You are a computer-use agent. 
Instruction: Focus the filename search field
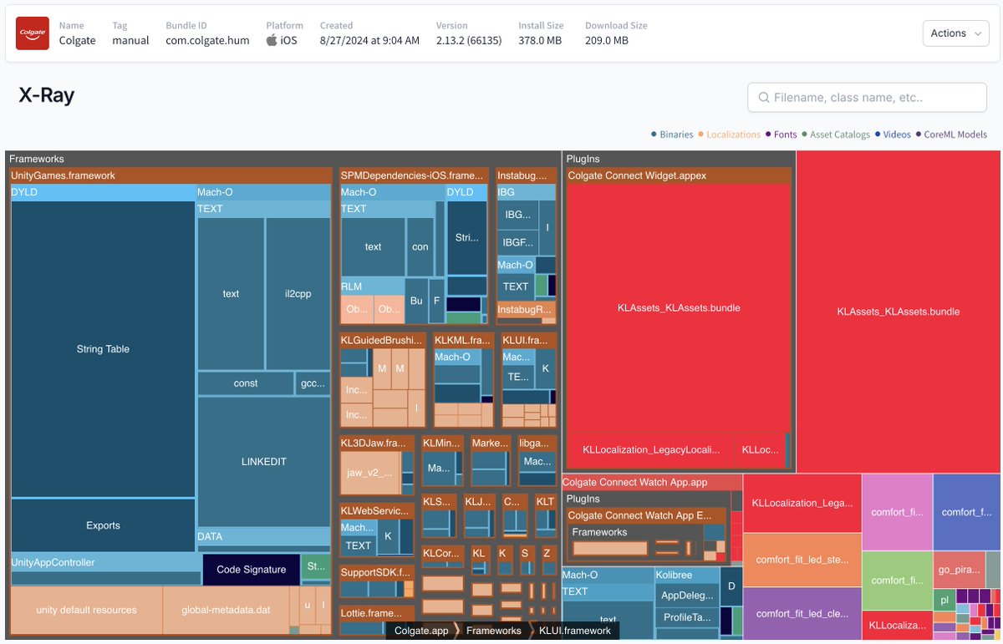click(867, 98)
